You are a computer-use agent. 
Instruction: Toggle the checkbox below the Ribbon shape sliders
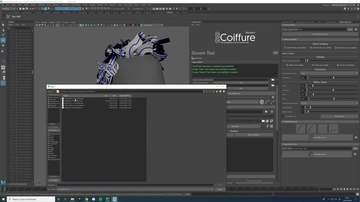pyautogui.click(x=283, y=116)
